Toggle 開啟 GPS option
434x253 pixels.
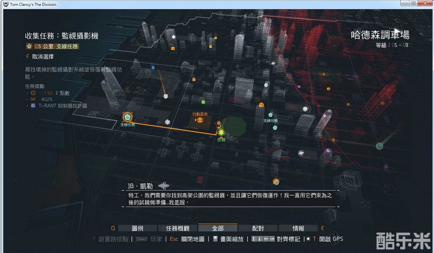click(331, 239)
